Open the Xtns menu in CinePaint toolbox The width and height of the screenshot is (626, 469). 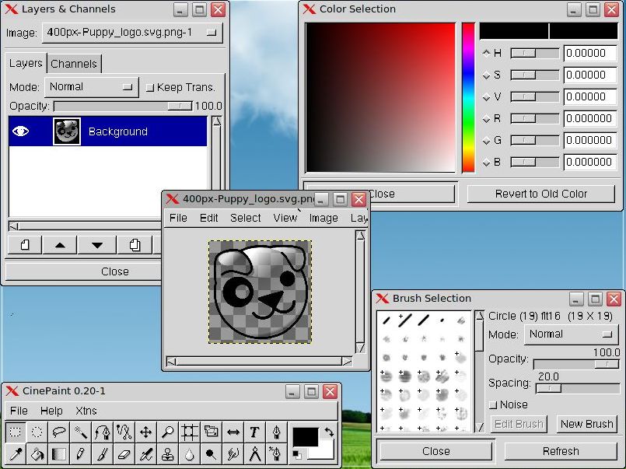tap(86, 411)
